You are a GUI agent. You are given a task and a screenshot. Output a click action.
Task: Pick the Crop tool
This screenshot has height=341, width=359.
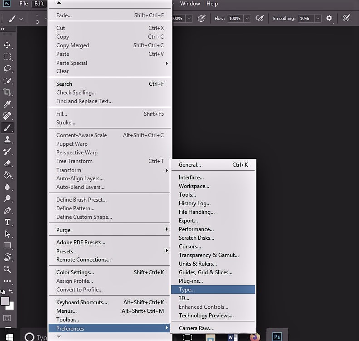(x=7, y=92)
